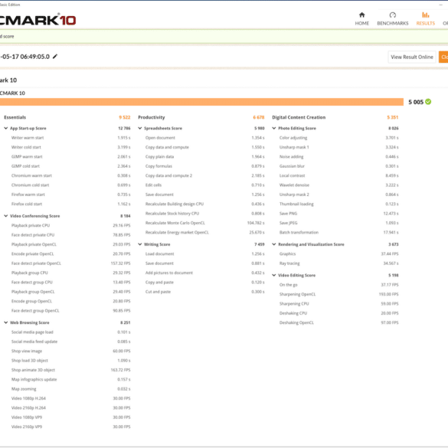Click Recalculate Monte Carlo OpenCL row

[x=205, y=223]
